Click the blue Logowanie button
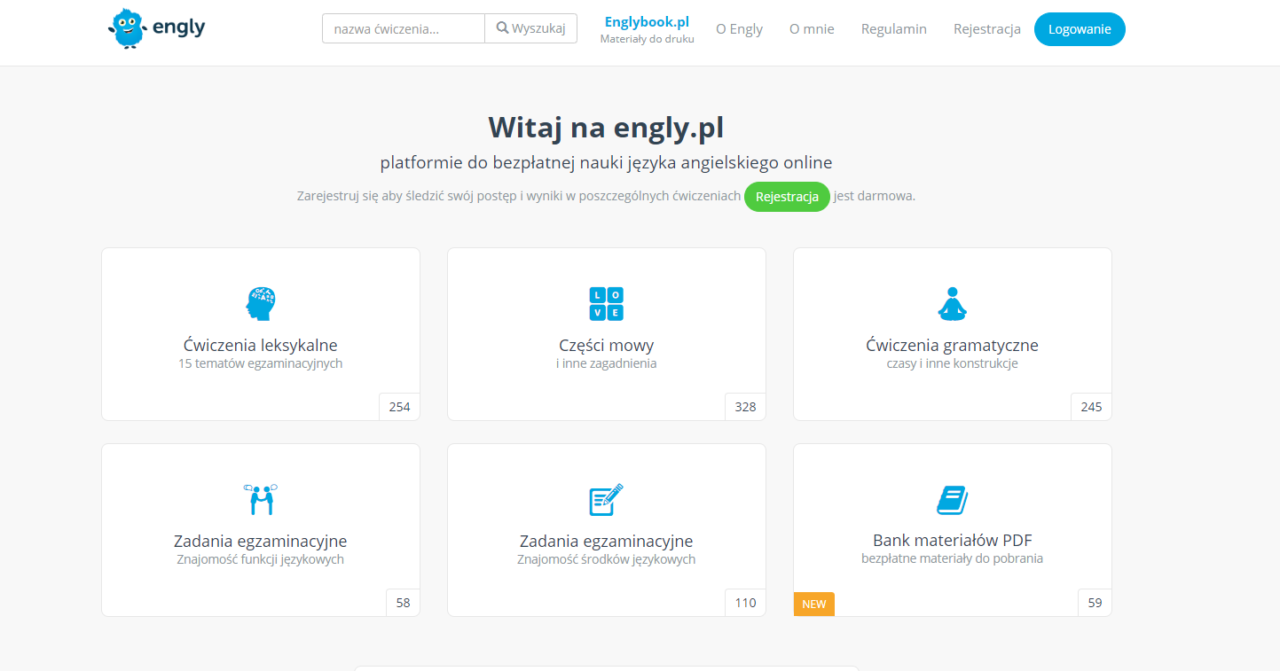1280x671 pixels. [x=1080, y=29]
